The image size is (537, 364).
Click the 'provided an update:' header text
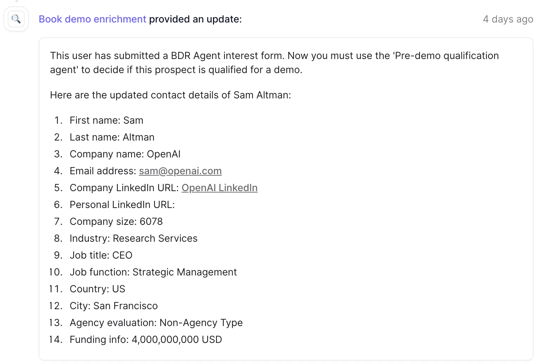[x=195, y=19]
